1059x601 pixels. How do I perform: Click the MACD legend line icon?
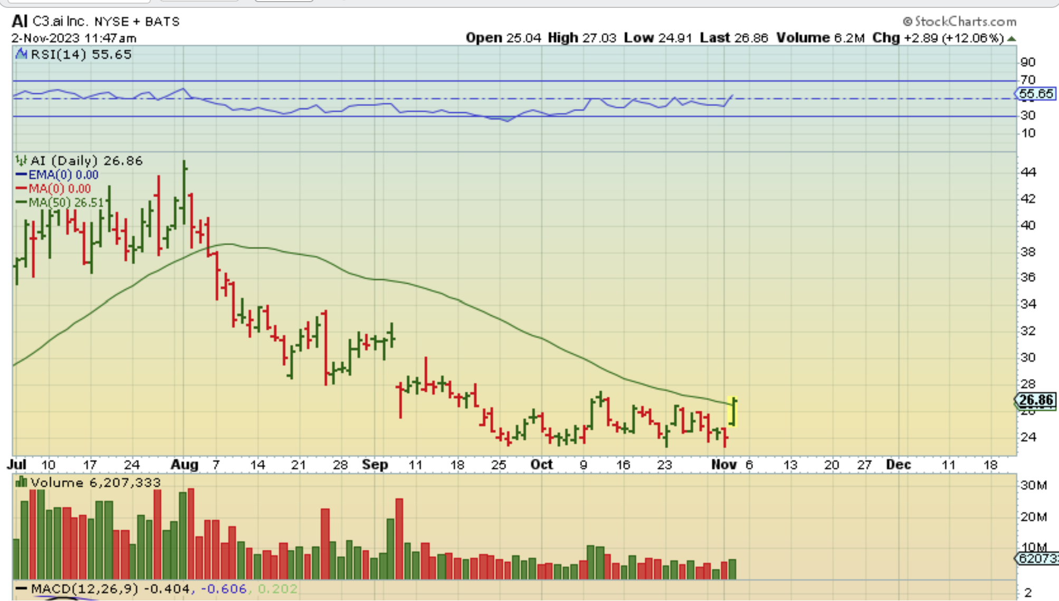click(x=21, y=588)
